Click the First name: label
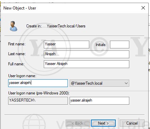150x129 pixels. [17, 44]
